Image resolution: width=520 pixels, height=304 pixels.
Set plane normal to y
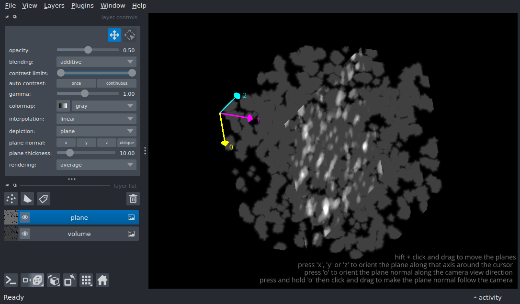pyautogui.click(x=86, y=143)
